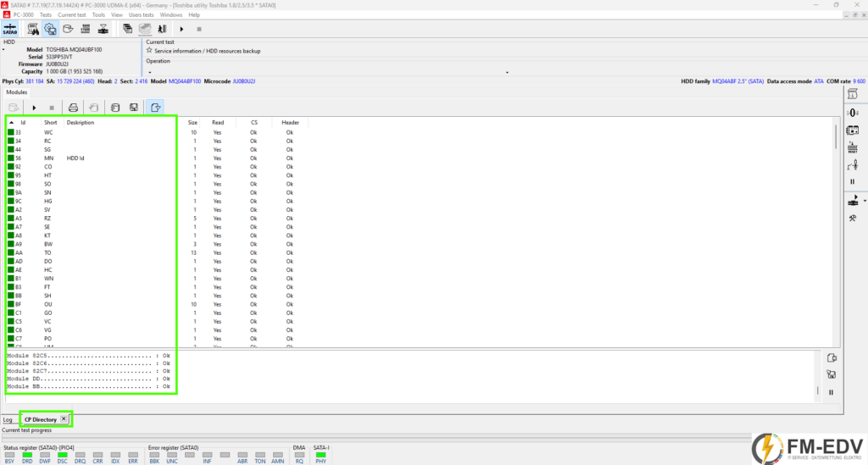The height and width of the screenshot is (465, 868).
Task: Select module row 56 MN HDD Id
Action: (158, 158)
